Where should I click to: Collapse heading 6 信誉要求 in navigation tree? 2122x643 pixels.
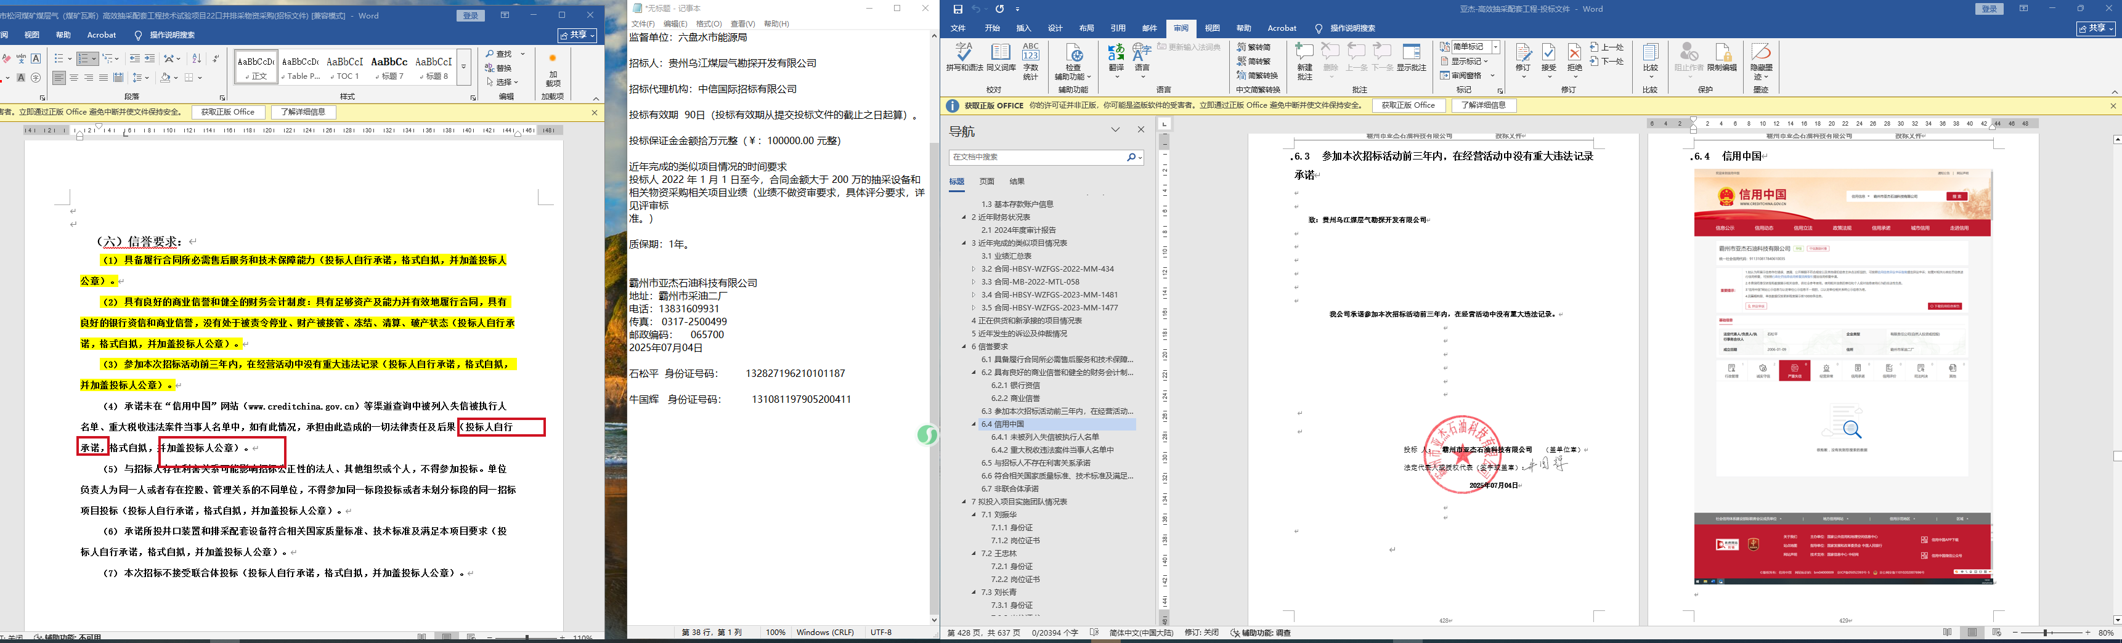coord(964,347)
